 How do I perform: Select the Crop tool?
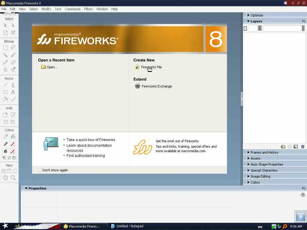pos(13,32)
